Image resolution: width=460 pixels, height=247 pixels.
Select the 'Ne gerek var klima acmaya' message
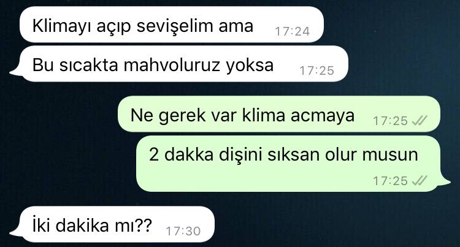point(278,114)
